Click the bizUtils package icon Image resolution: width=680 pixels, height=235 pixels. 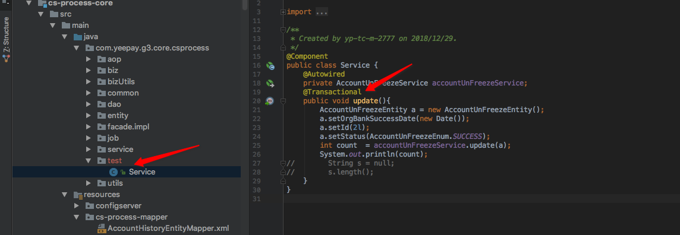click(x=101, y=82)
